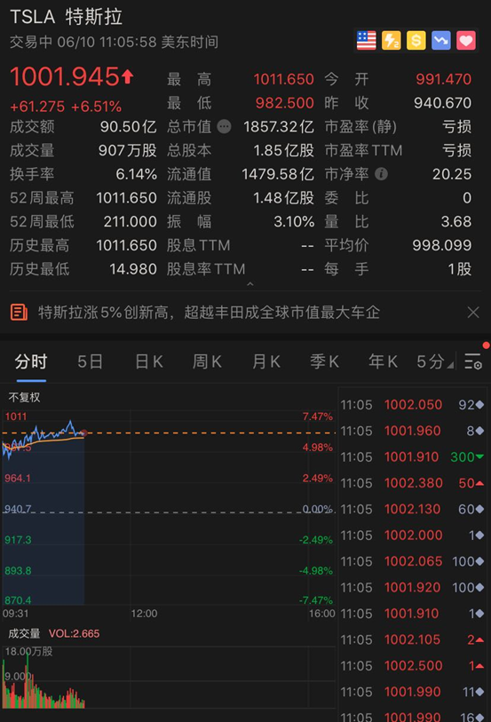Select the 1002.000 trade tick row

click(x=412, y=535)
